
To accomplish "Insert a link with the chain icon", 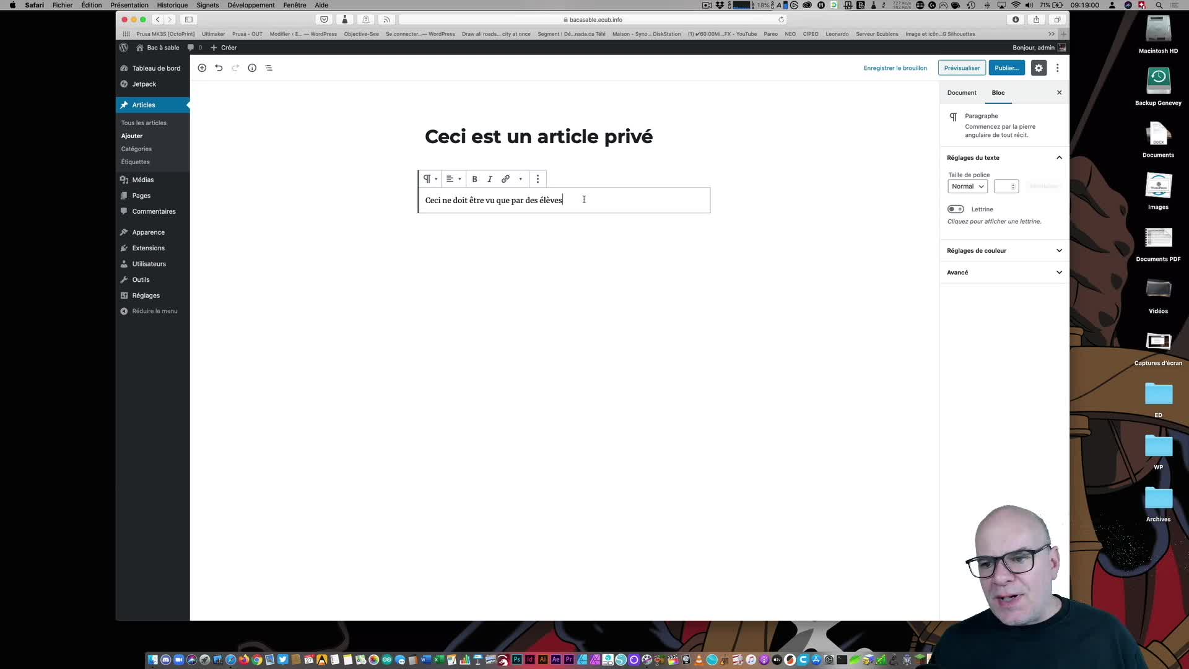I will click(505, 179).
